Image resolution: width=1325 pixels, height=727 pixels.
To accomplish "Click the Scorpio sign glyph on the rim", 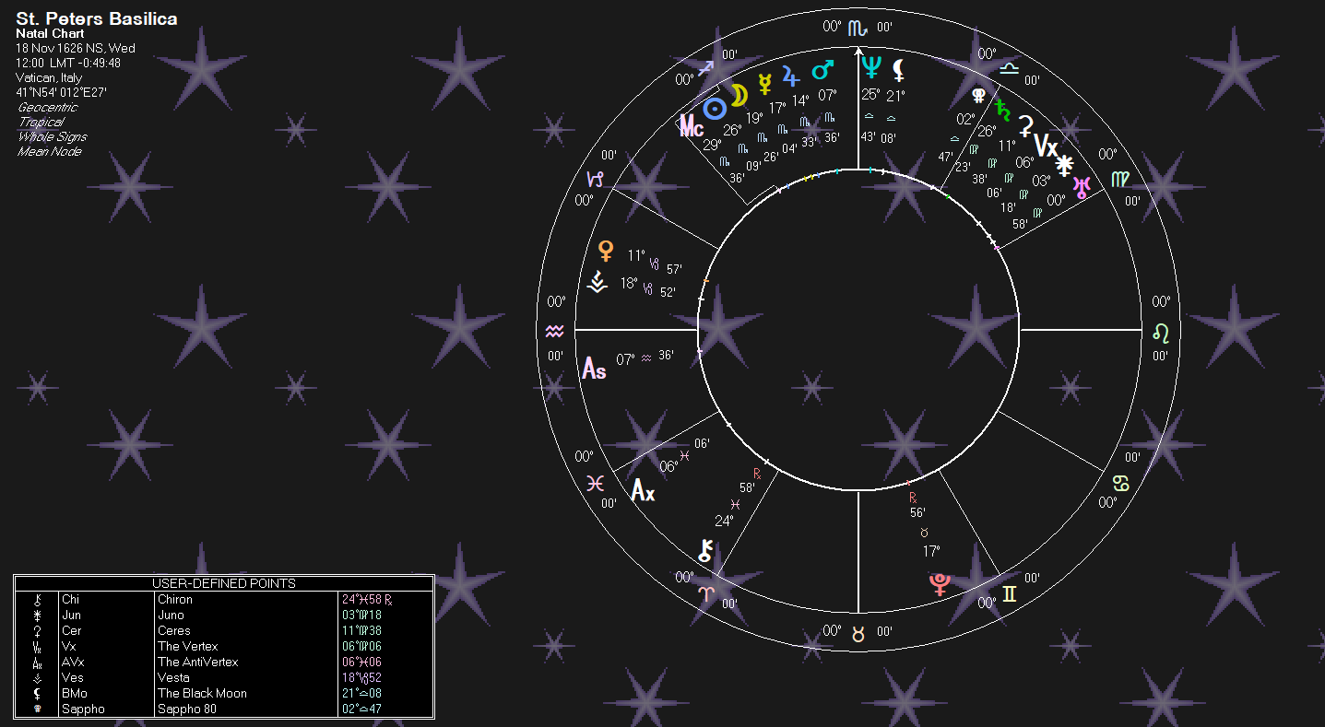I will (858, 28).
